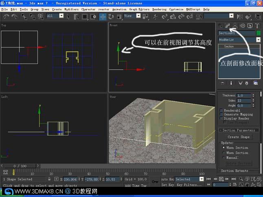
Task: Open the Modifier List dropdown
Action: [258, 40]
